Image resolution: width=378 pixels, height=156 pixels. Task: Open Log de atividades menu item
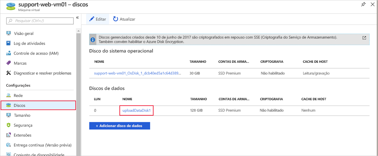30,43
